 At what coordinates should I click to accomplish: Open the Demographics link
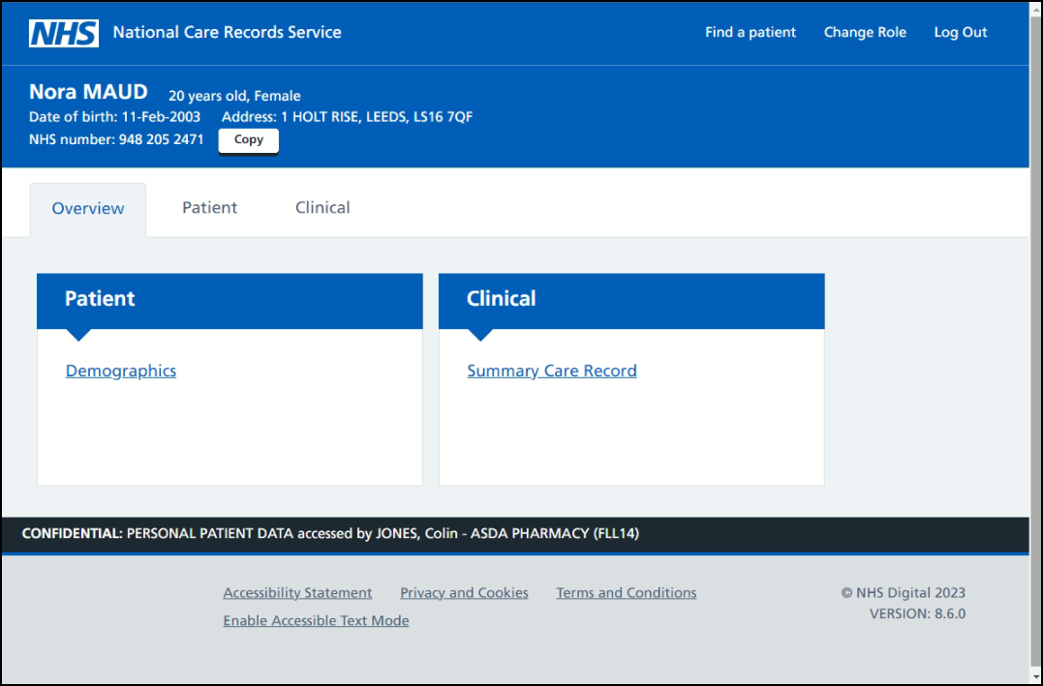click(121, 371)
